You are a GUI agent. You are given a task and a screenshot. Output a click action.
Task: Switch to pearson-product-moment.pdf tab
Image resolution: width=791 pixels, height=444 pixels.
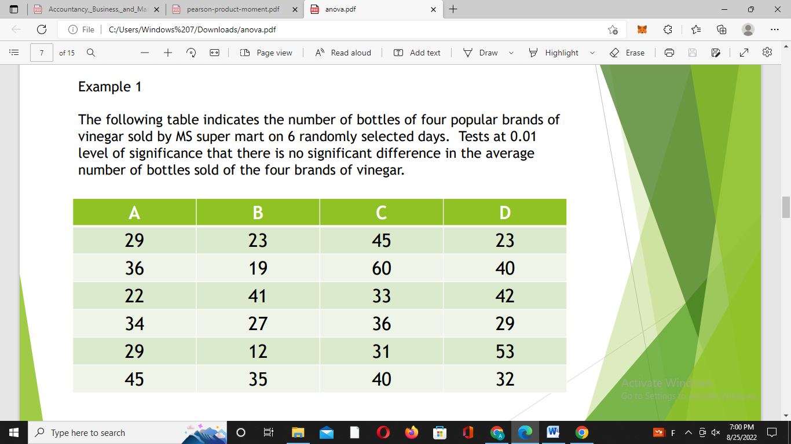235,9
